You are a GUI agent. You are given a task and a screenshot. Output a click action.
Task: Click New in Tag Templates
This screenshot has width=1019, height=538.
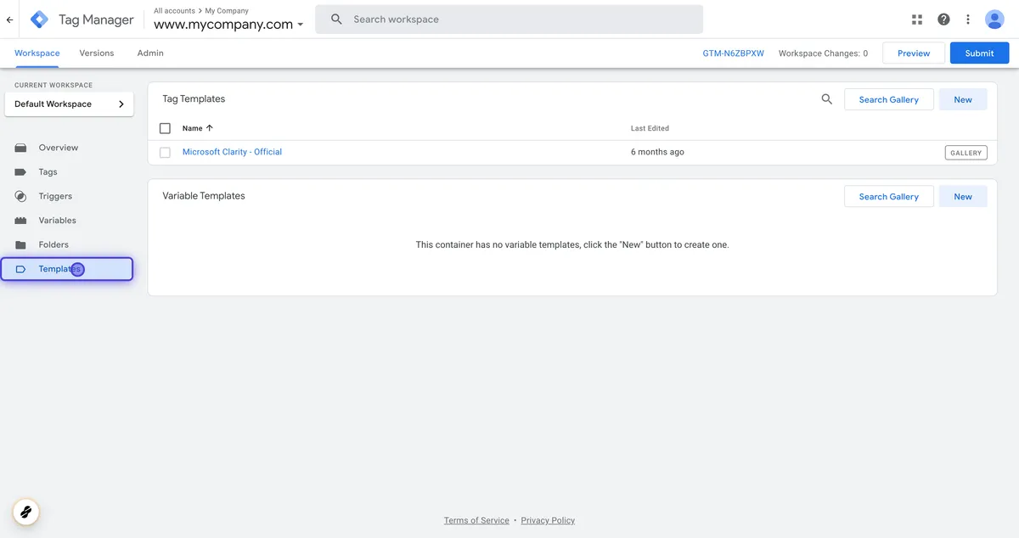pos(963,99)
